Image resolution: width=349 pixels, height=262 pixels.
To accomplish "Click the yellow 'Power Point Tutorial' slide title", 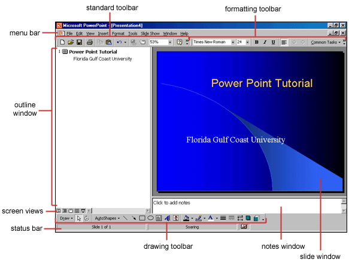I will click(262, 83).
